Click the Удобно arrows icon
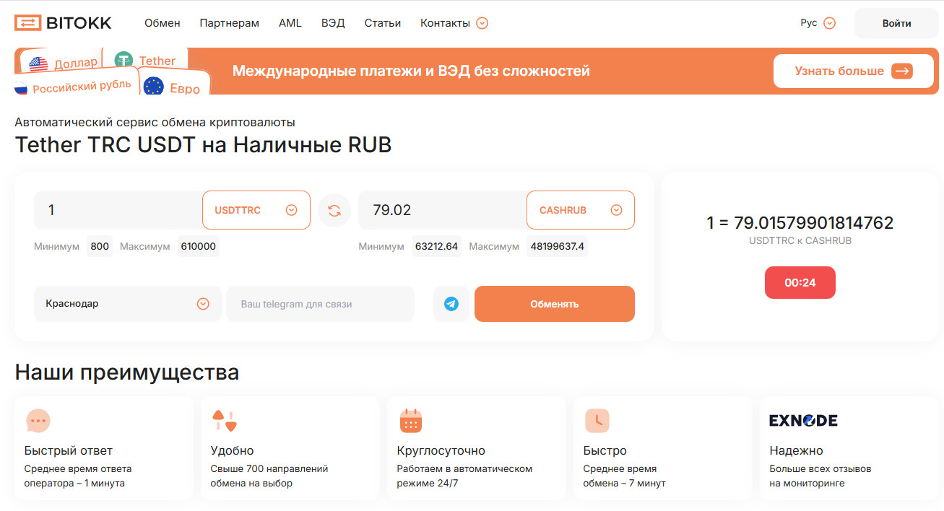This screenshot has width=944, height=511. (x=224, y=420)
